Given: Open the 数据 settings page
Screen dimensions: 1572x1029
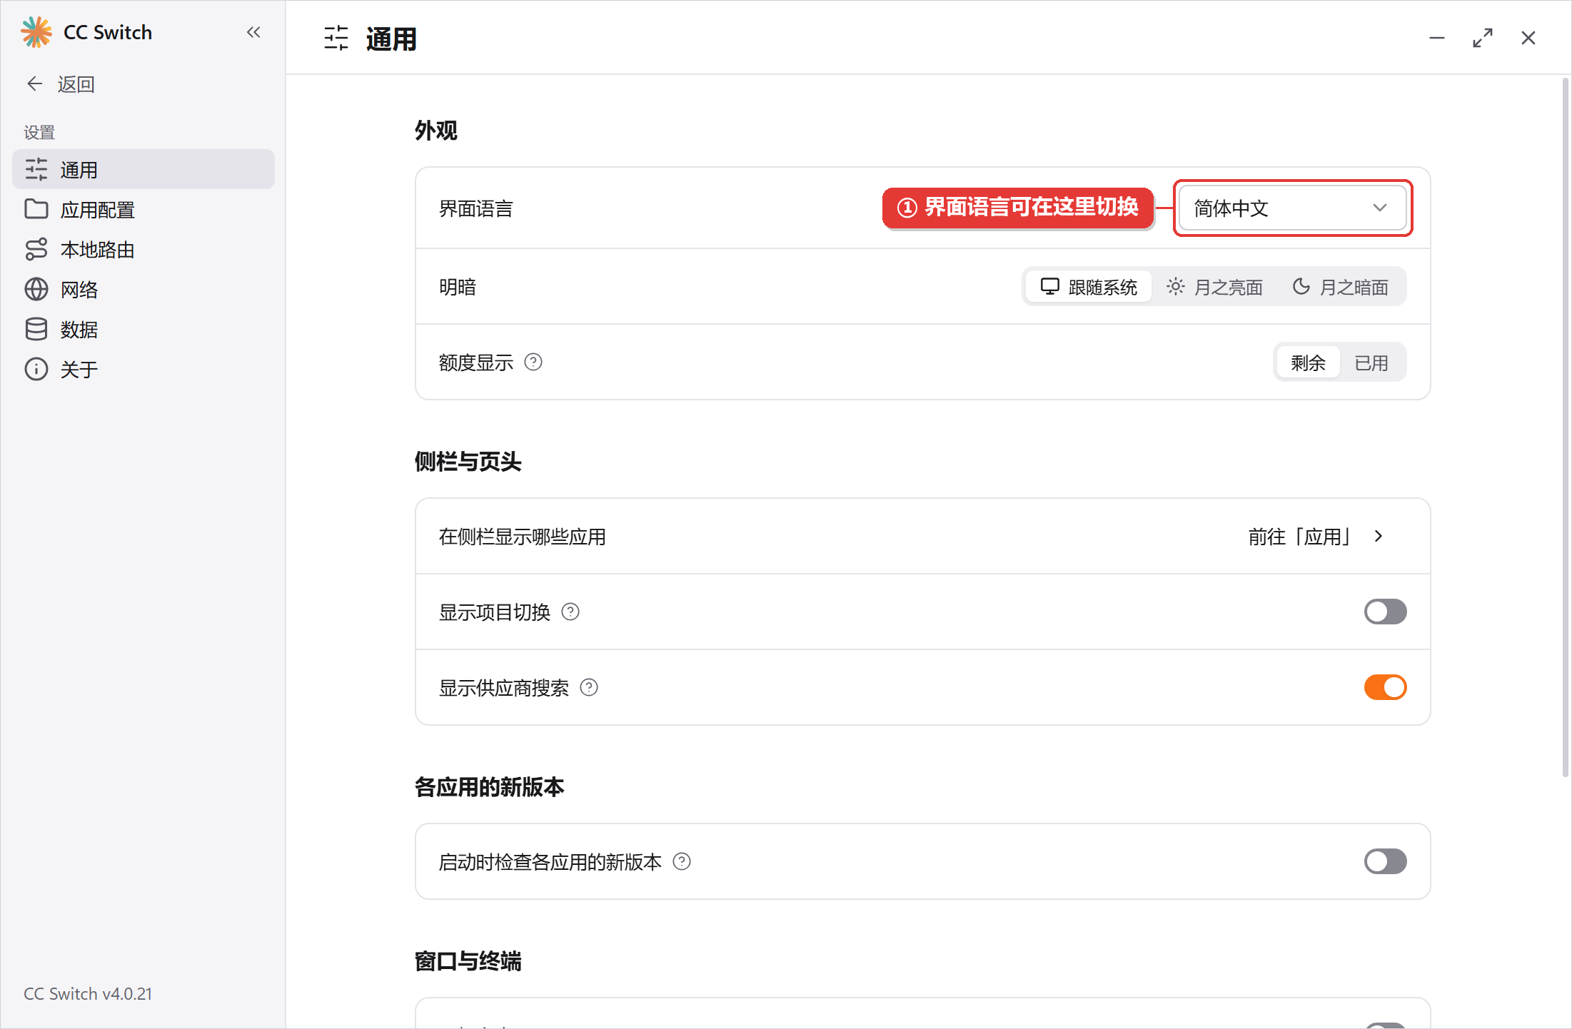Looking at the screenshot, I should (x=143, y=329).
